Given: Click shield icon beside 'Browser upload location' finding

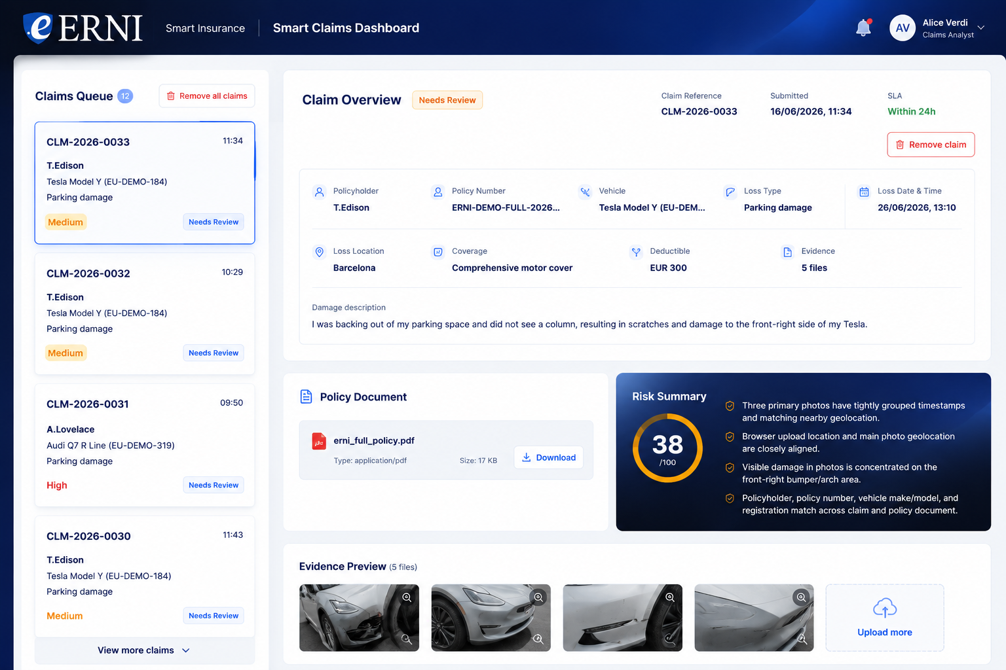Looking at the screenshot, I should point(730,436).
